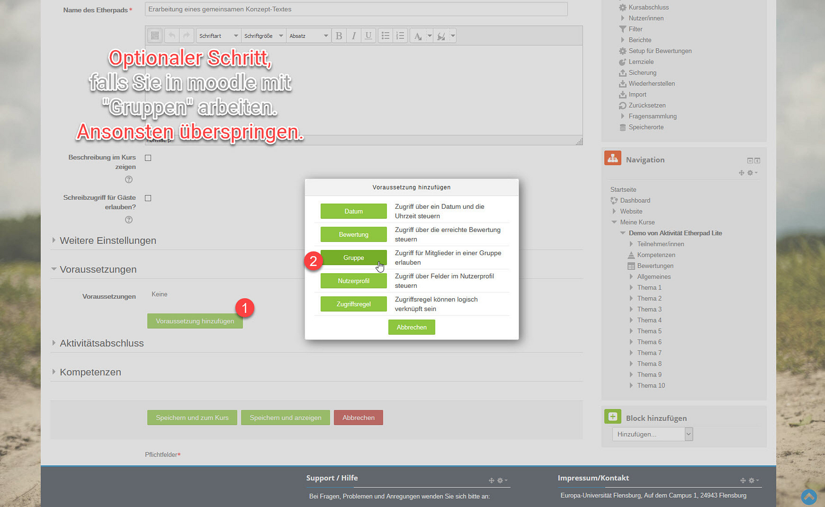The height and width of the screenshot is (507, 825).
Task: Click Speichern und zum Kurs
Action: tap(192, 418)
